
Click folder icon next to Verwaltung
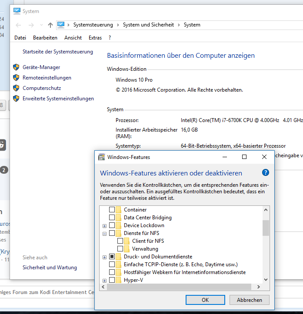click(x=127, y=249)
